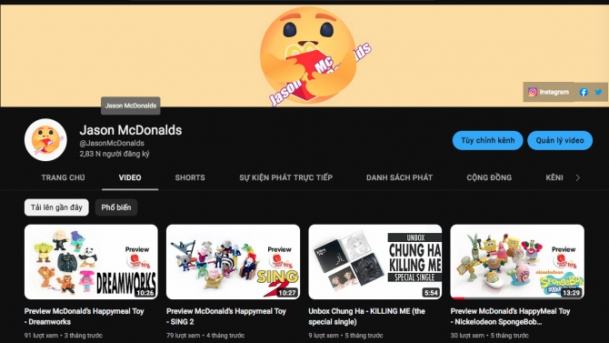Screen dimensions: 609x343
Task: Select the Phổ biến filter chip
Action: 116,207
